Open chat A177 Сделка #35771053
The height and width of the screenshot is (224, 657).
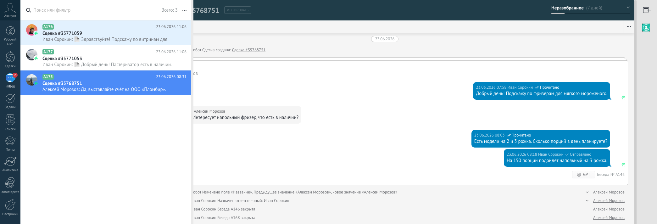[106, 58]
